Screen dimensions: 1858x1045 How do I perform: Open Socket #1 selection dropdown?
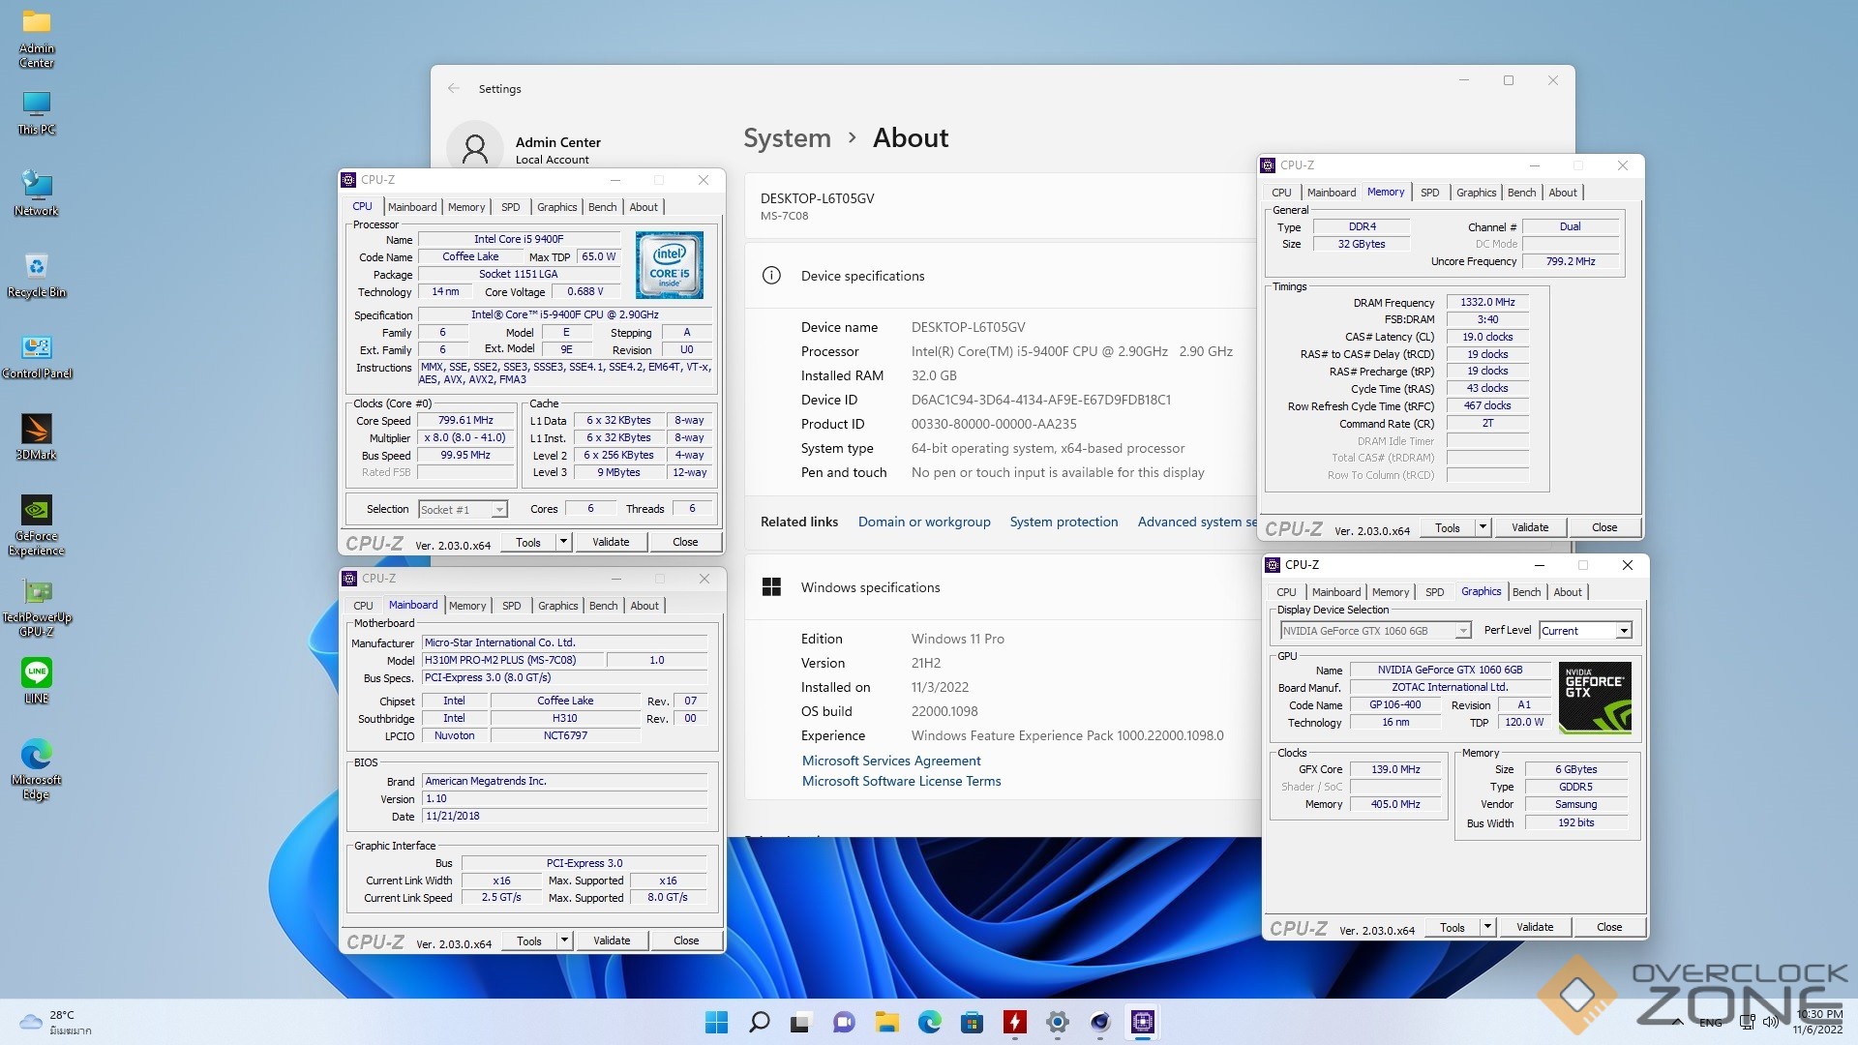[x=499, y=510]
